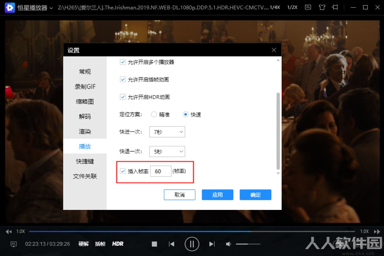Click the 取消 button

pos(179,195)
